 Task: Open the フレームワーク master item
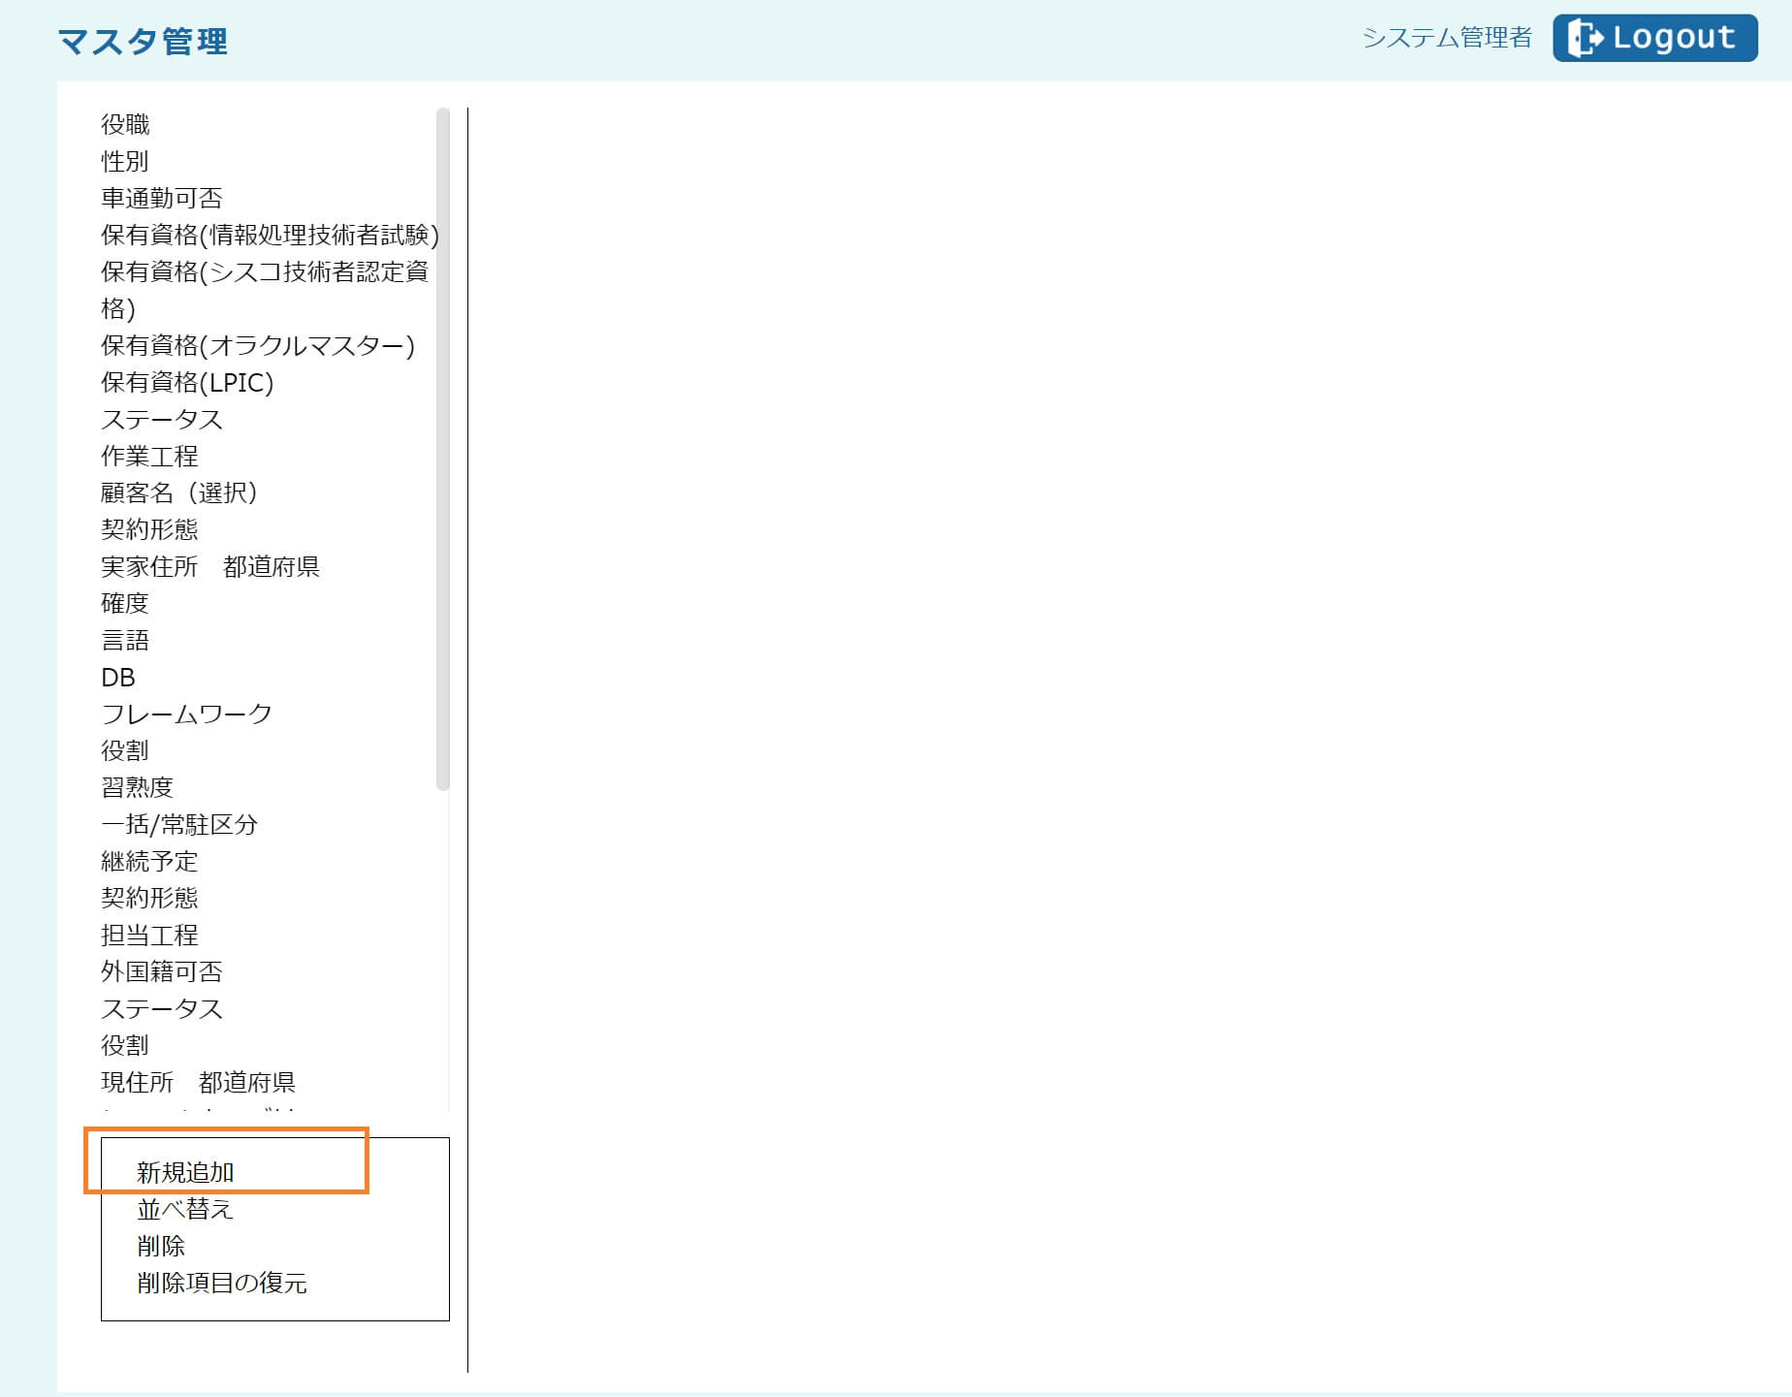coord(187,714)
